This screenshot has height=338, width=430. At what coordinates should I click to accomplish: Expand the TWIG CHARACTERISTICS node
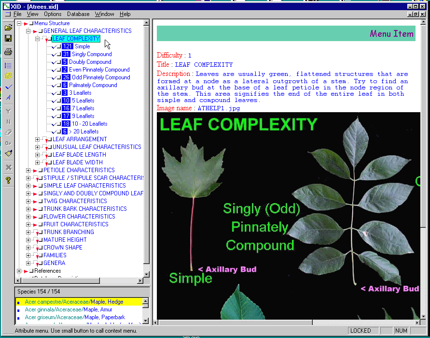(x=28, y=202)
